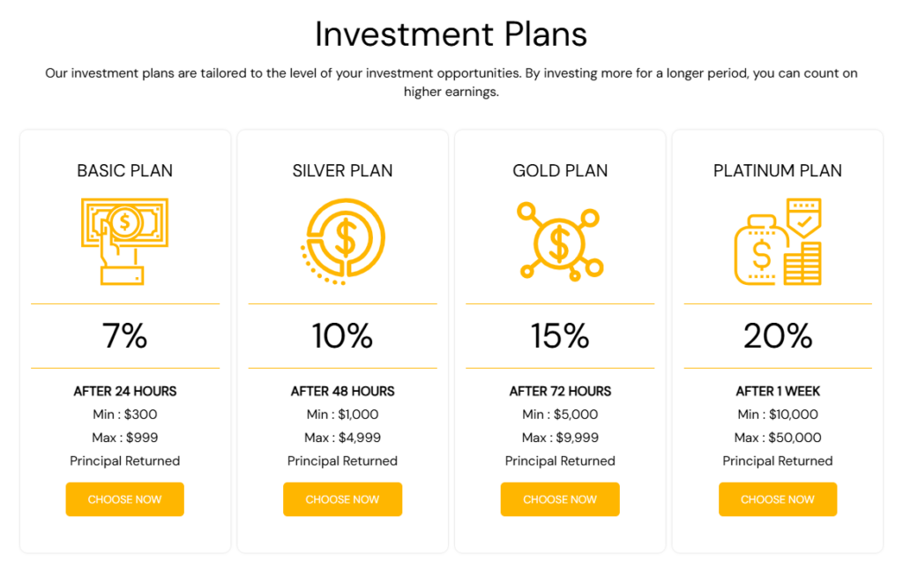Click the Basic Plan cash-in-hand icon

pyautogui.click(x=124, y=241)
